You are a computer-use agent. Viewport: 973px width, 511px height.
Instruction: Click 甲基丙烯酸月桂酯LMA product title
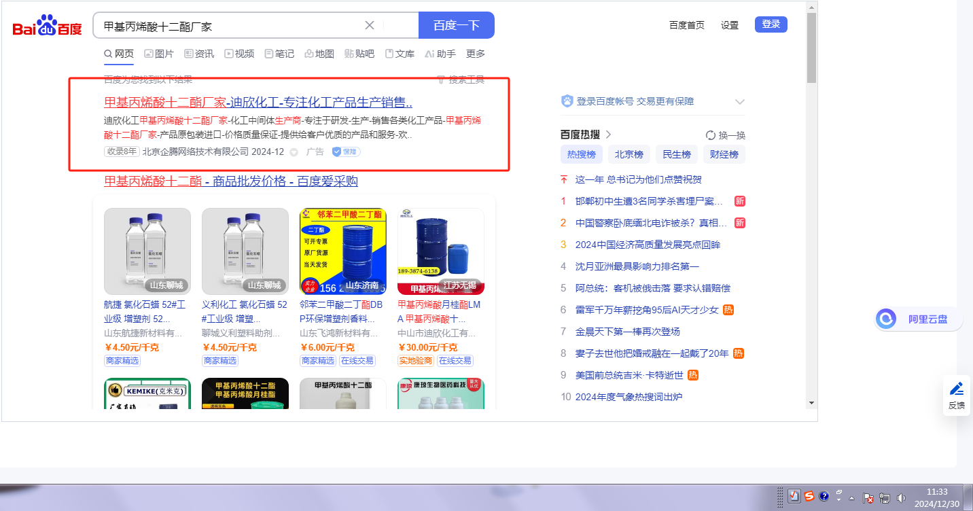click(x=441, y=312)
